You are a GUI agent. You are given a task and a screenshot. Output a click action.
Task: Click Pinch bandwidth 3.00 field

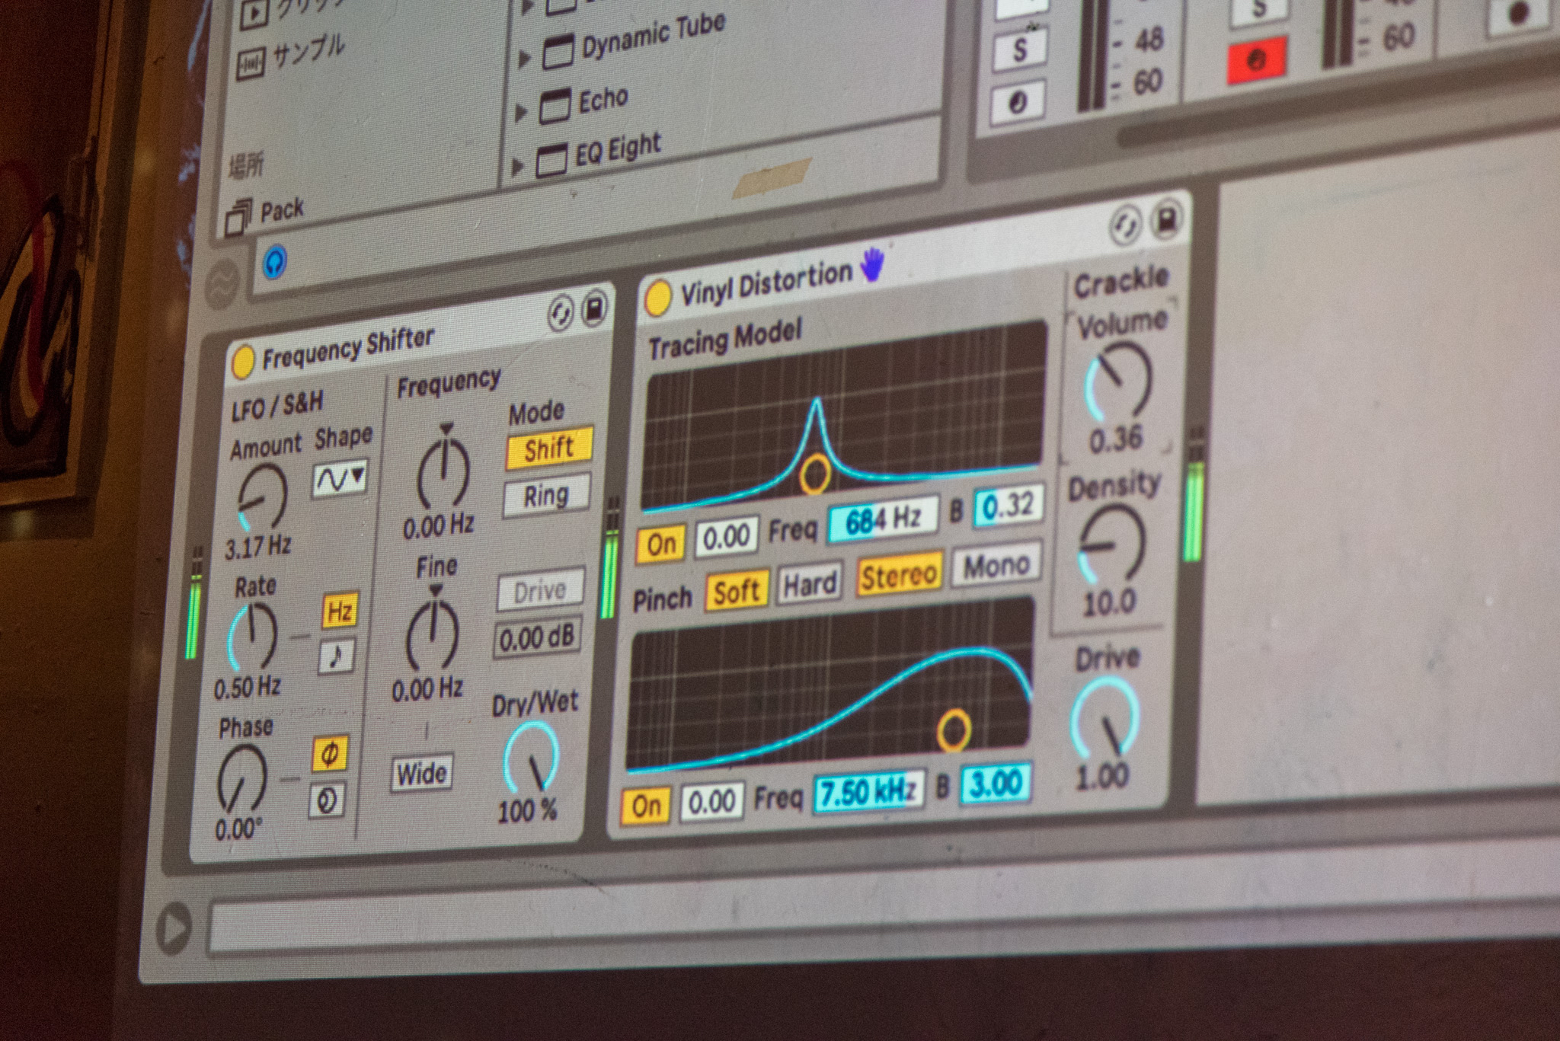point(996,783)
